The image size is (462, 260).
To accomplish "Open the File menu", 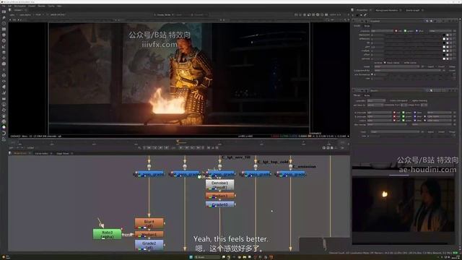I will click(4, 6).
